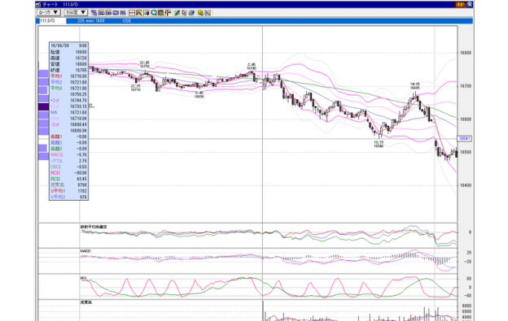The image size is (508, 321).
Task: Click the dark purple volume profile bar
Action: pyautogui.click(x=43, y=106)
